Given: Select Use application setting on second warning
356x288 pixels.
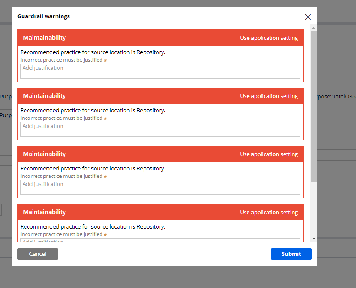Looking at the screenshot, I should pos(269,96).
